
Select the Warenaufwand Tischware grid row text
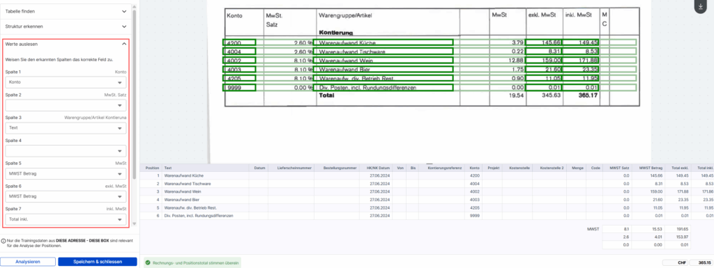[187, 184]
